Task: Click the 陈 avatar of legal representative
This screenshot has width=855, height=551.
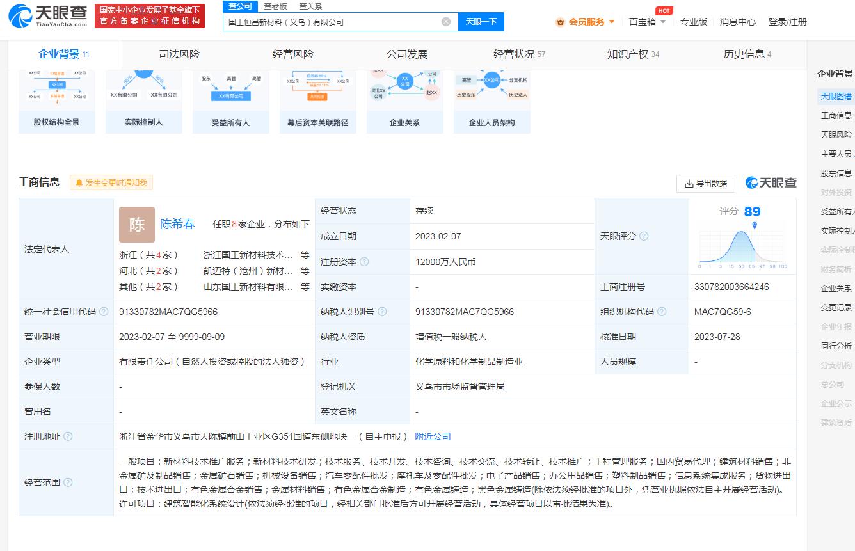Action: tap(137, 225)
